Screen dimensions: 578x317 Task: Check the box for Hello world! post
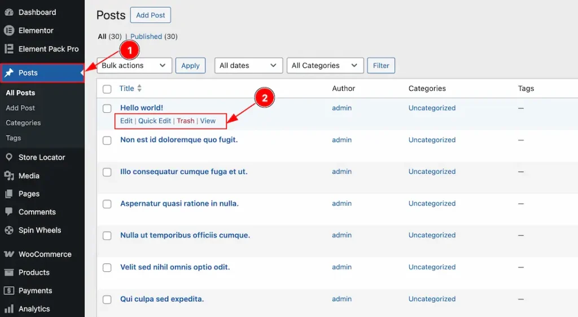(x=107, y=108)
